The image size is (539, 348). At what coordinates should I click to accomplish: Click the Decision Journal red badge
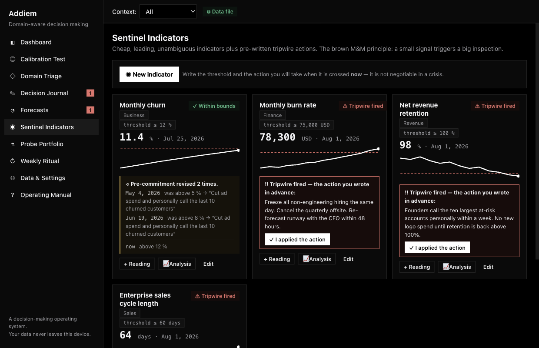pos(90,93)
